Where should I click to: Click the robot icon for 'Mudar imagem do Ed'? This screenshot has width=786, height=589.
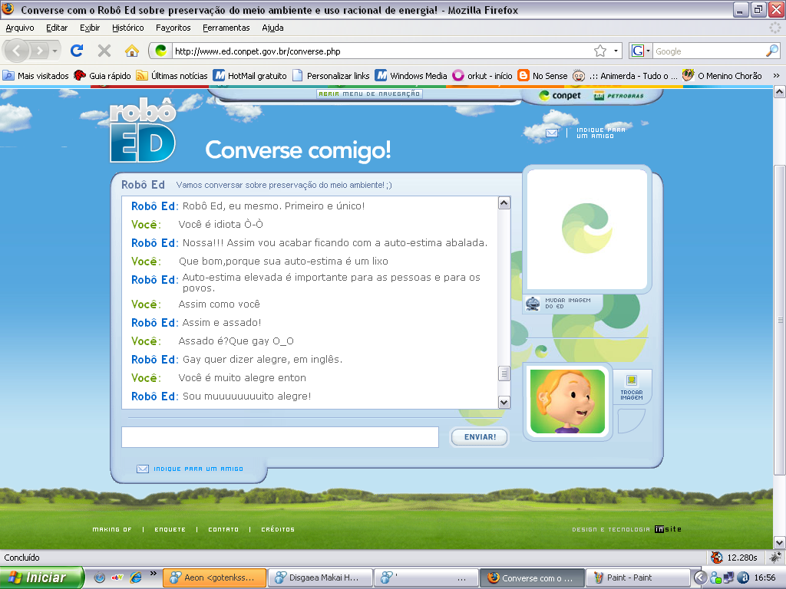click(533, 303)
